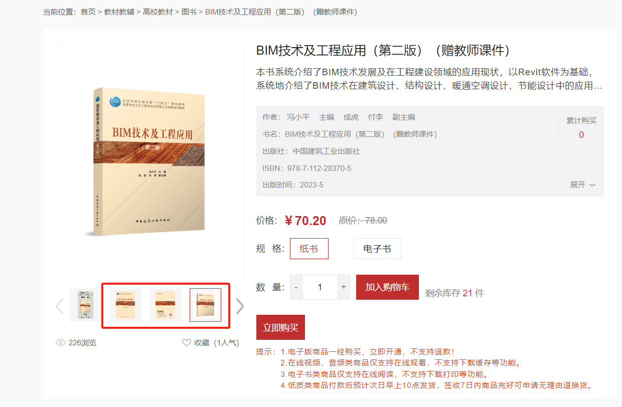Image resolution: width=622 pixels, height=407 pixels.
Task: Click the 立即购买 button
Action: [280, 327]
